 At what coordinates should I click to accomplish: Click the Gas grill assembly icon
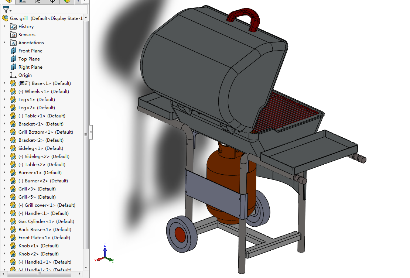coord(4,18)
